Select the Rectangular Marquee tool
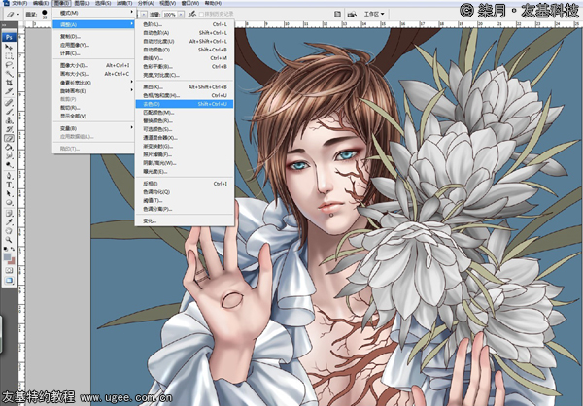Screen dimensions: 583x406 coord(9,56)
